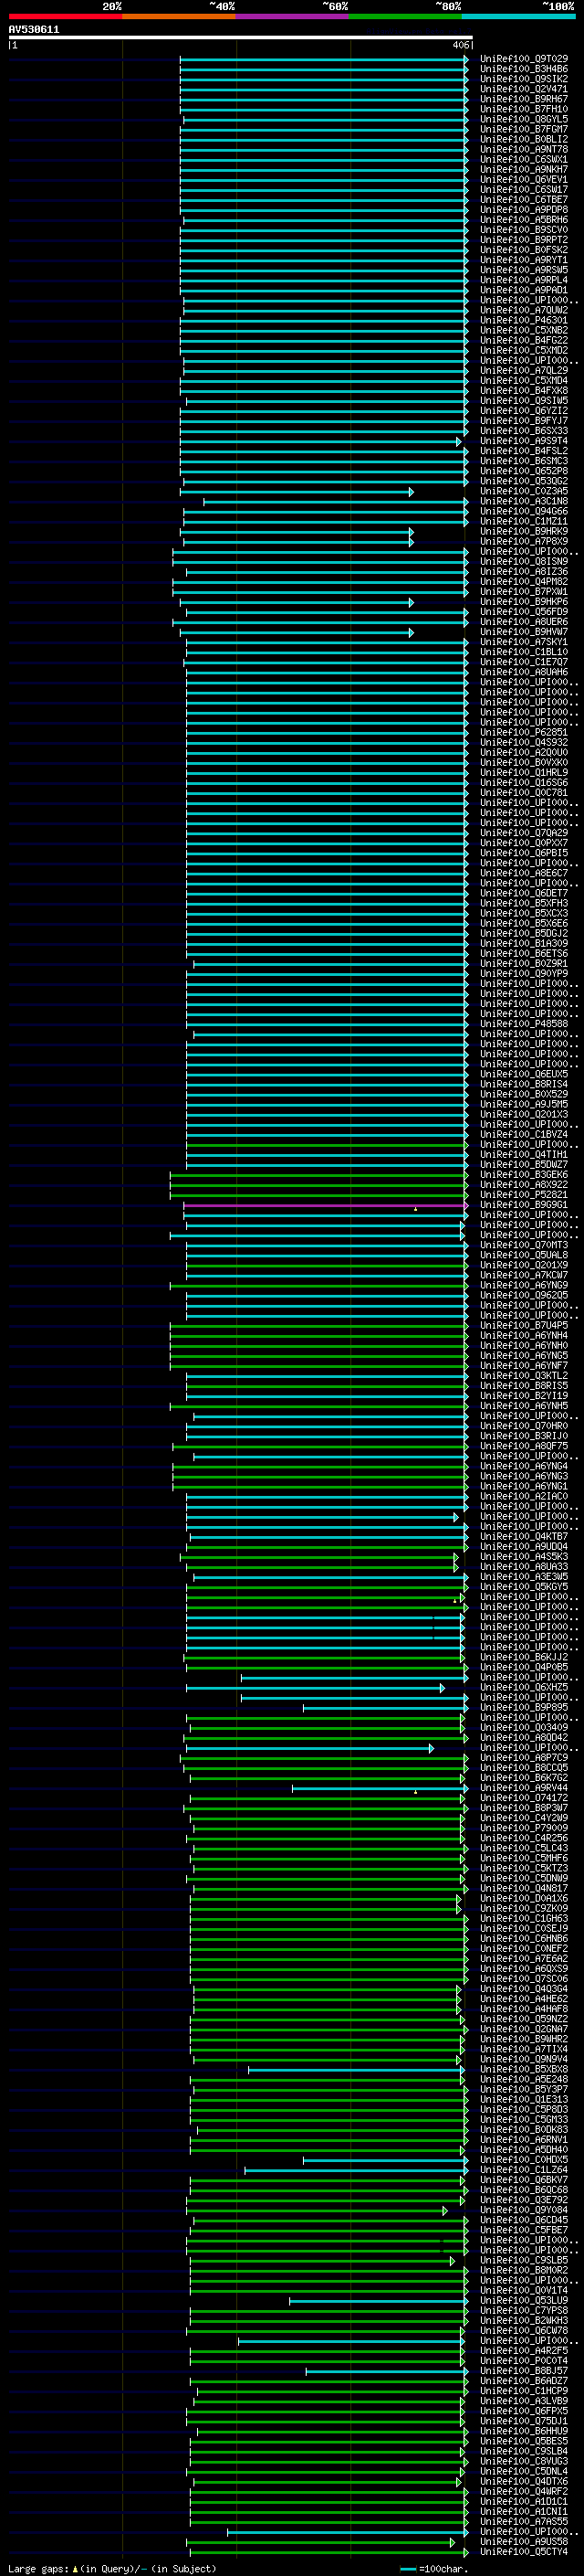Select the UniRef100_Q70MT3 label
Image resolution: width=584 pixels, height=2576 pixels.
524,1245
